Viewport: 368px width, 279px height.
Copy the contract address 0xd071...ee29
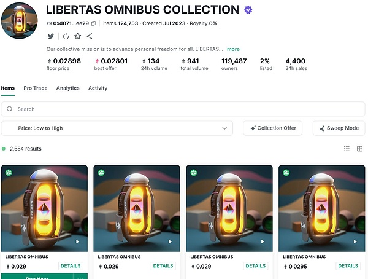point(94,23)
